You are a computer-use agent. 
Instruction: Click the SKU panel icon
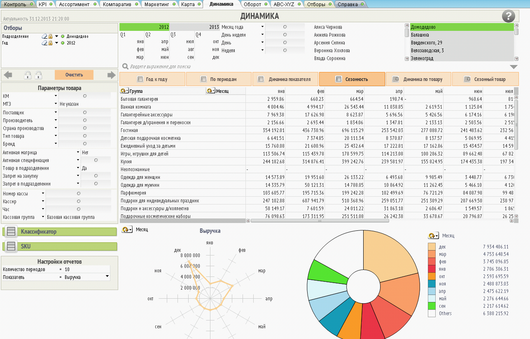click(12, 246)
